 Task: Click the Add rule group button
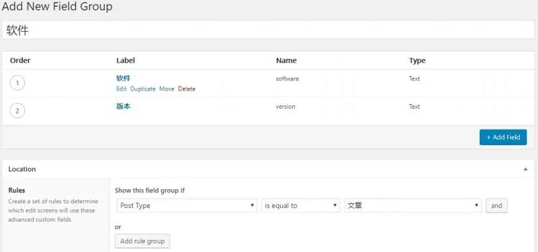point(142,241)
